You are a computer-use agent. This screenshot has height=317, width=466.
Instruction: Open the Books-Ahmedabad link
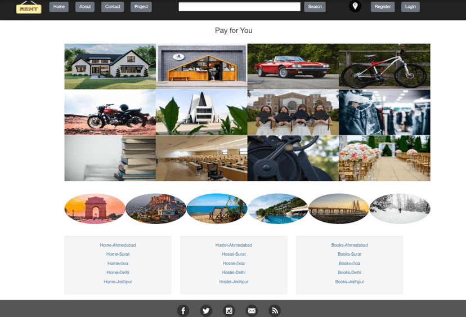click(349, 245)
